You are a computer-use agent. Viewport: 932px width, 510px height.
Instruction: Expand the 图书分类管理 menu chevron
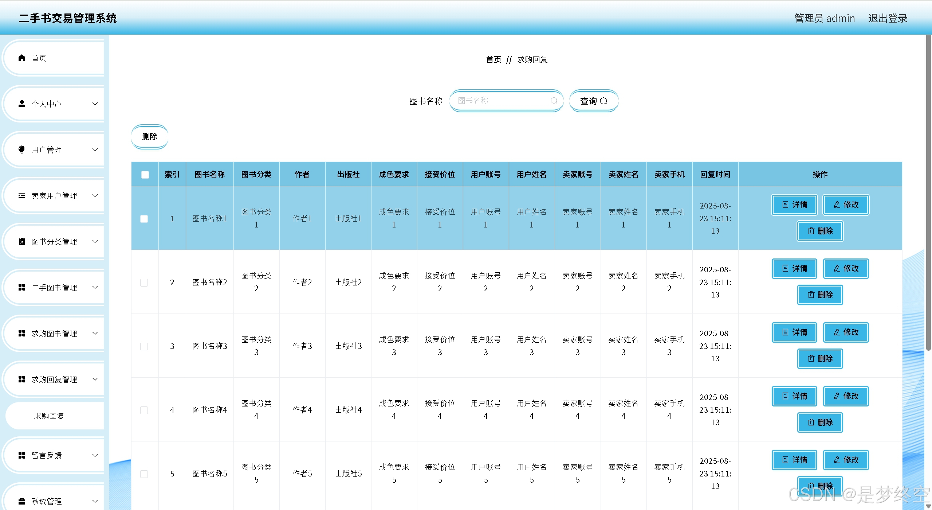click(x=95, y=241)
